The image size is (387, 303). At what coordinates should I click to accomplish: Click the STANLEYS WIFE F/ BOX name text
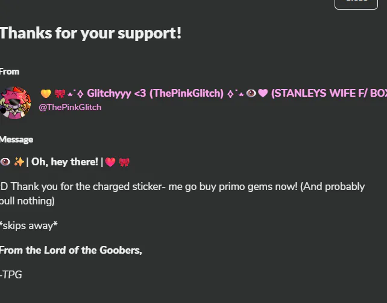click(329, 93)
